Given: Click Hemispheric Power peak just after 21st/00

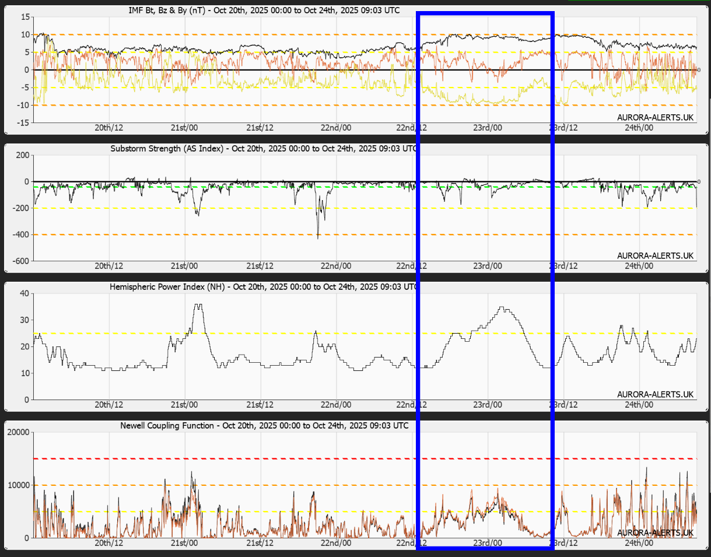Looking at the screenshot, I should pyautogui.click(x=198, y=305).
